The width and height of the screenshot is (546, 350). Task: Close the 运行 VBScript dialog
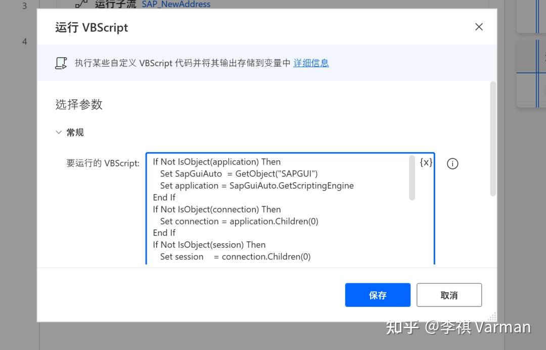point(478,27)
